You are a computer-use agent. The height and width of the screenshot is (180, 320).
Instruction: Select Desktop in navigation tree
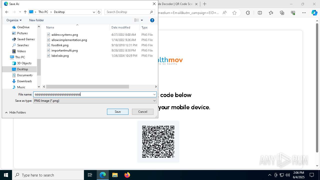click(22, 69)
